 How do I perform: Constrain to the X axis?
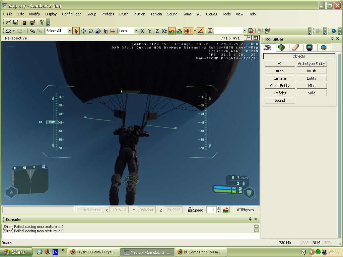142,31
